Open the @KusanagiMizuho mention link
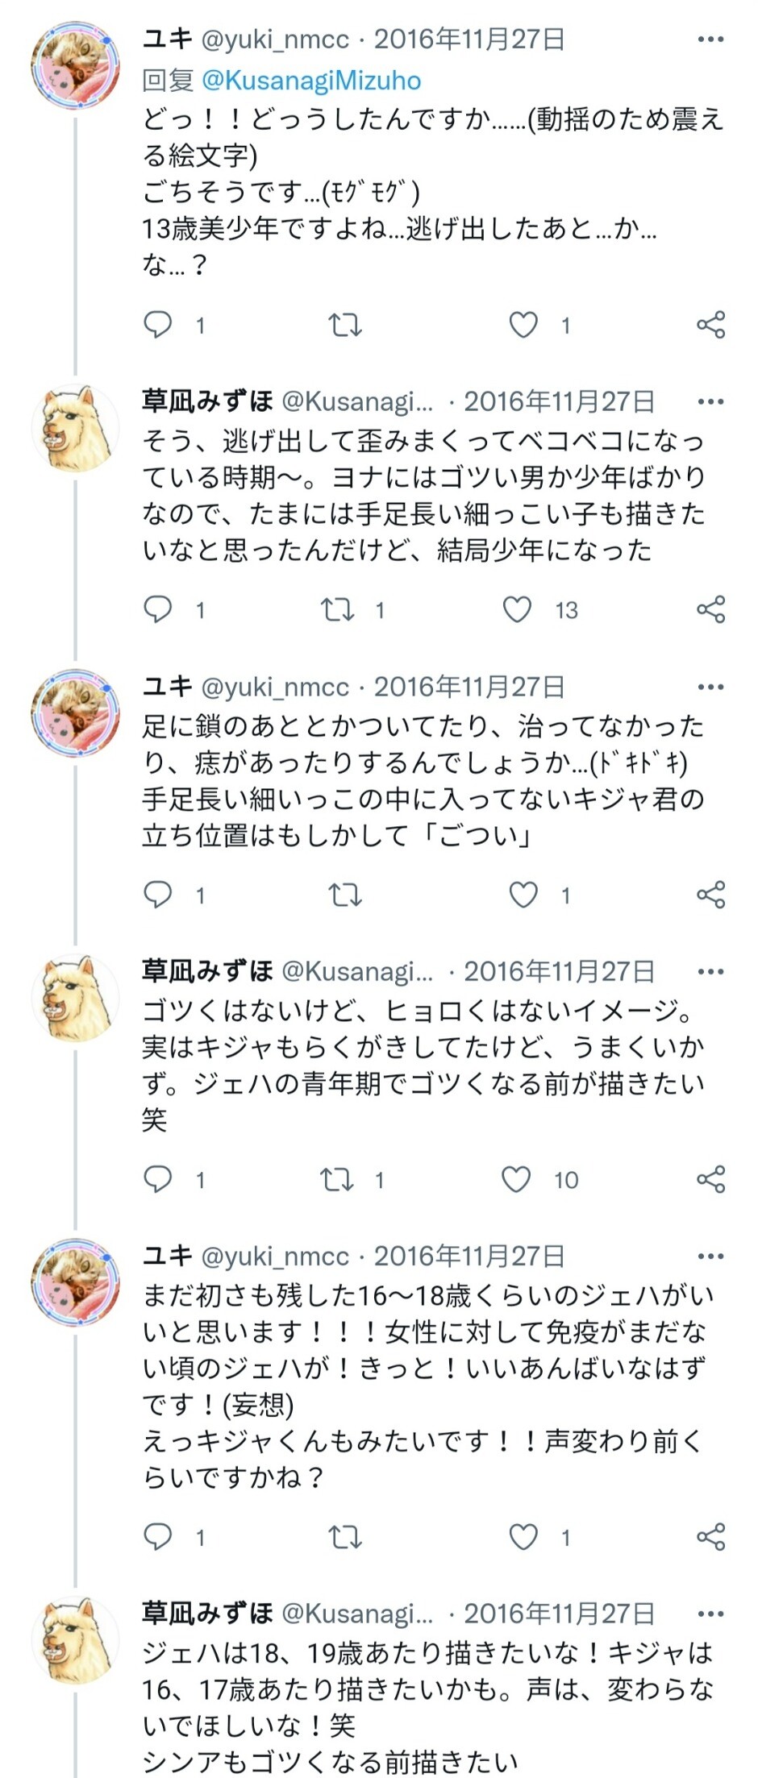Image resolution: width=758 pixels, height=1778 pixels. [x=310, y=81]
